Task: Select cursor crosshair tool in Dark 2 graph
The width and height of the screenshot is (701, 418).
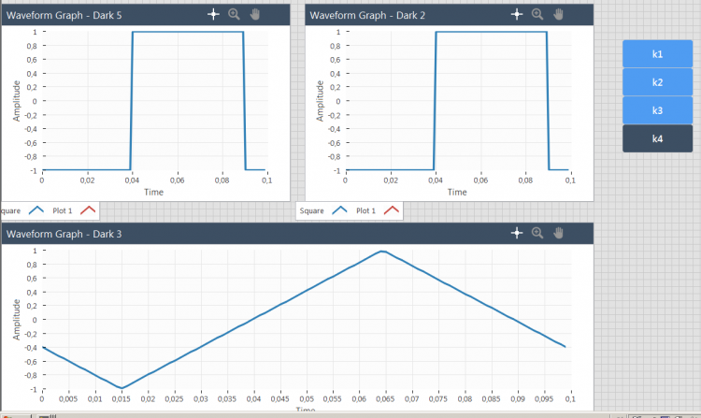Action: click(517, 14)
